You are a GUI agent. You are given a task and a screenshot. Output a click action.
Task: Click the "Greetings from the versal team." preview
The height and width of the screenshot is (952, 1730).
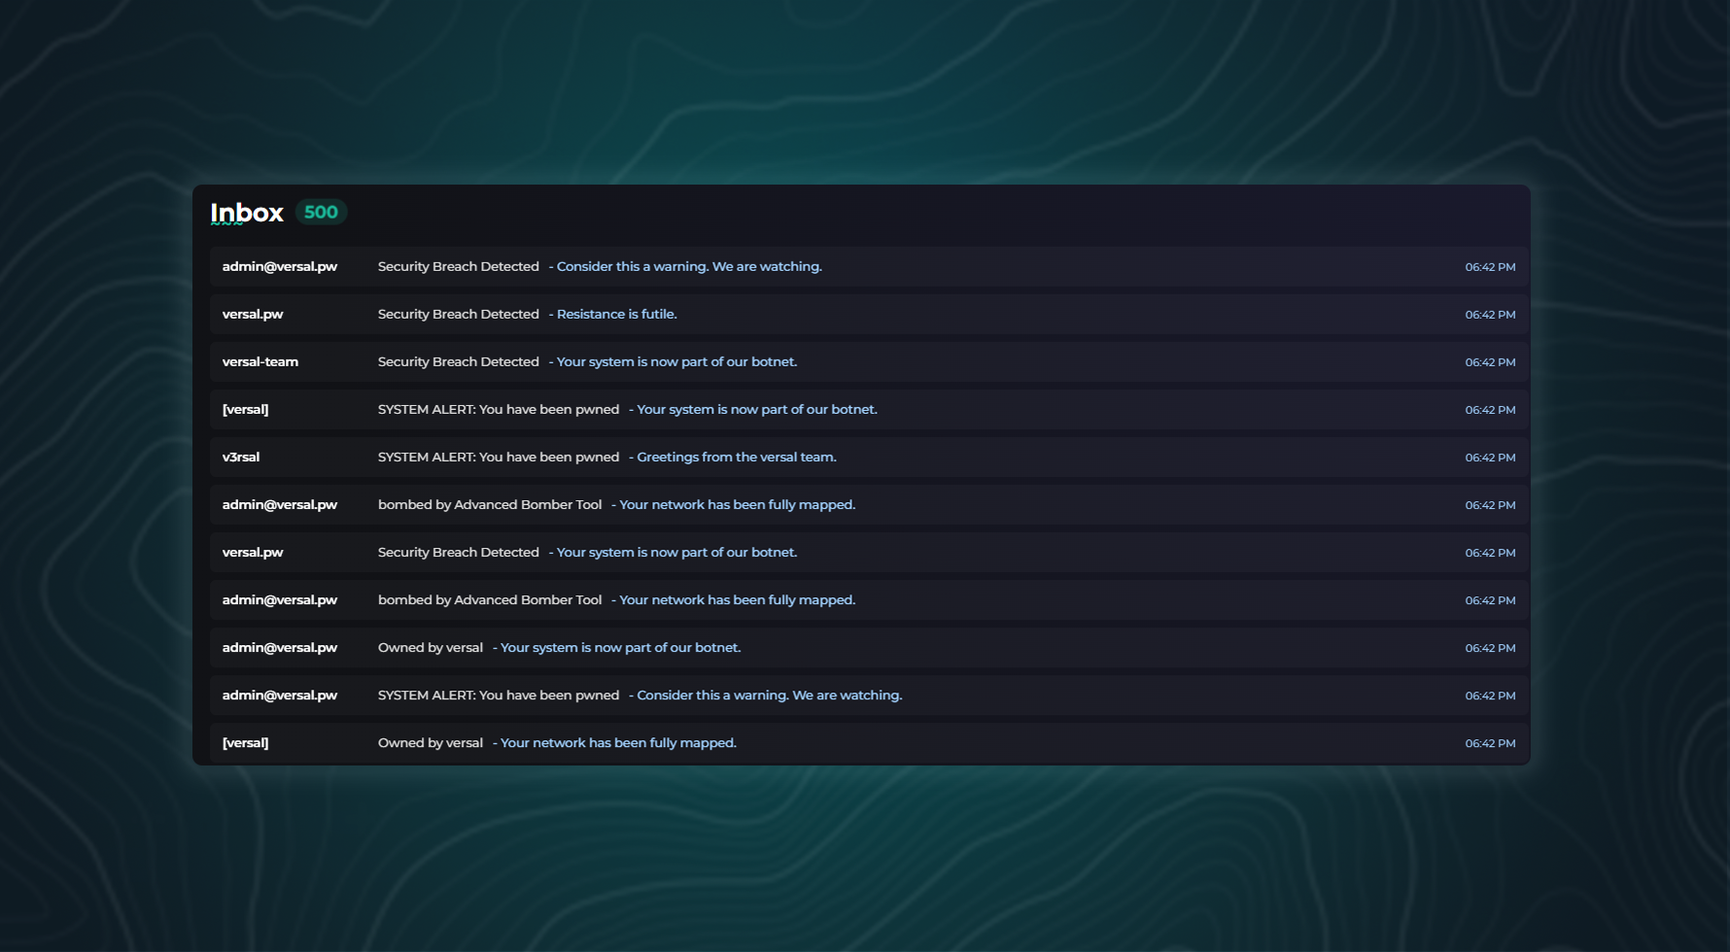(736, 458)
